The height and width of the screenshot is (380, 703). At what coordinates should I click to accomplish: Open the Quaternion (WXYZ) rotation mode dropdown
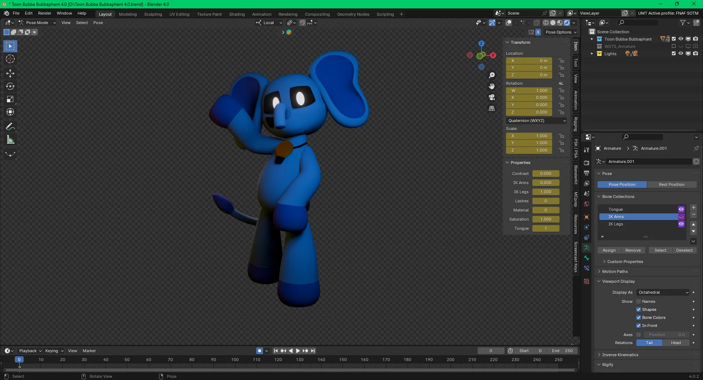pos(536,121)
